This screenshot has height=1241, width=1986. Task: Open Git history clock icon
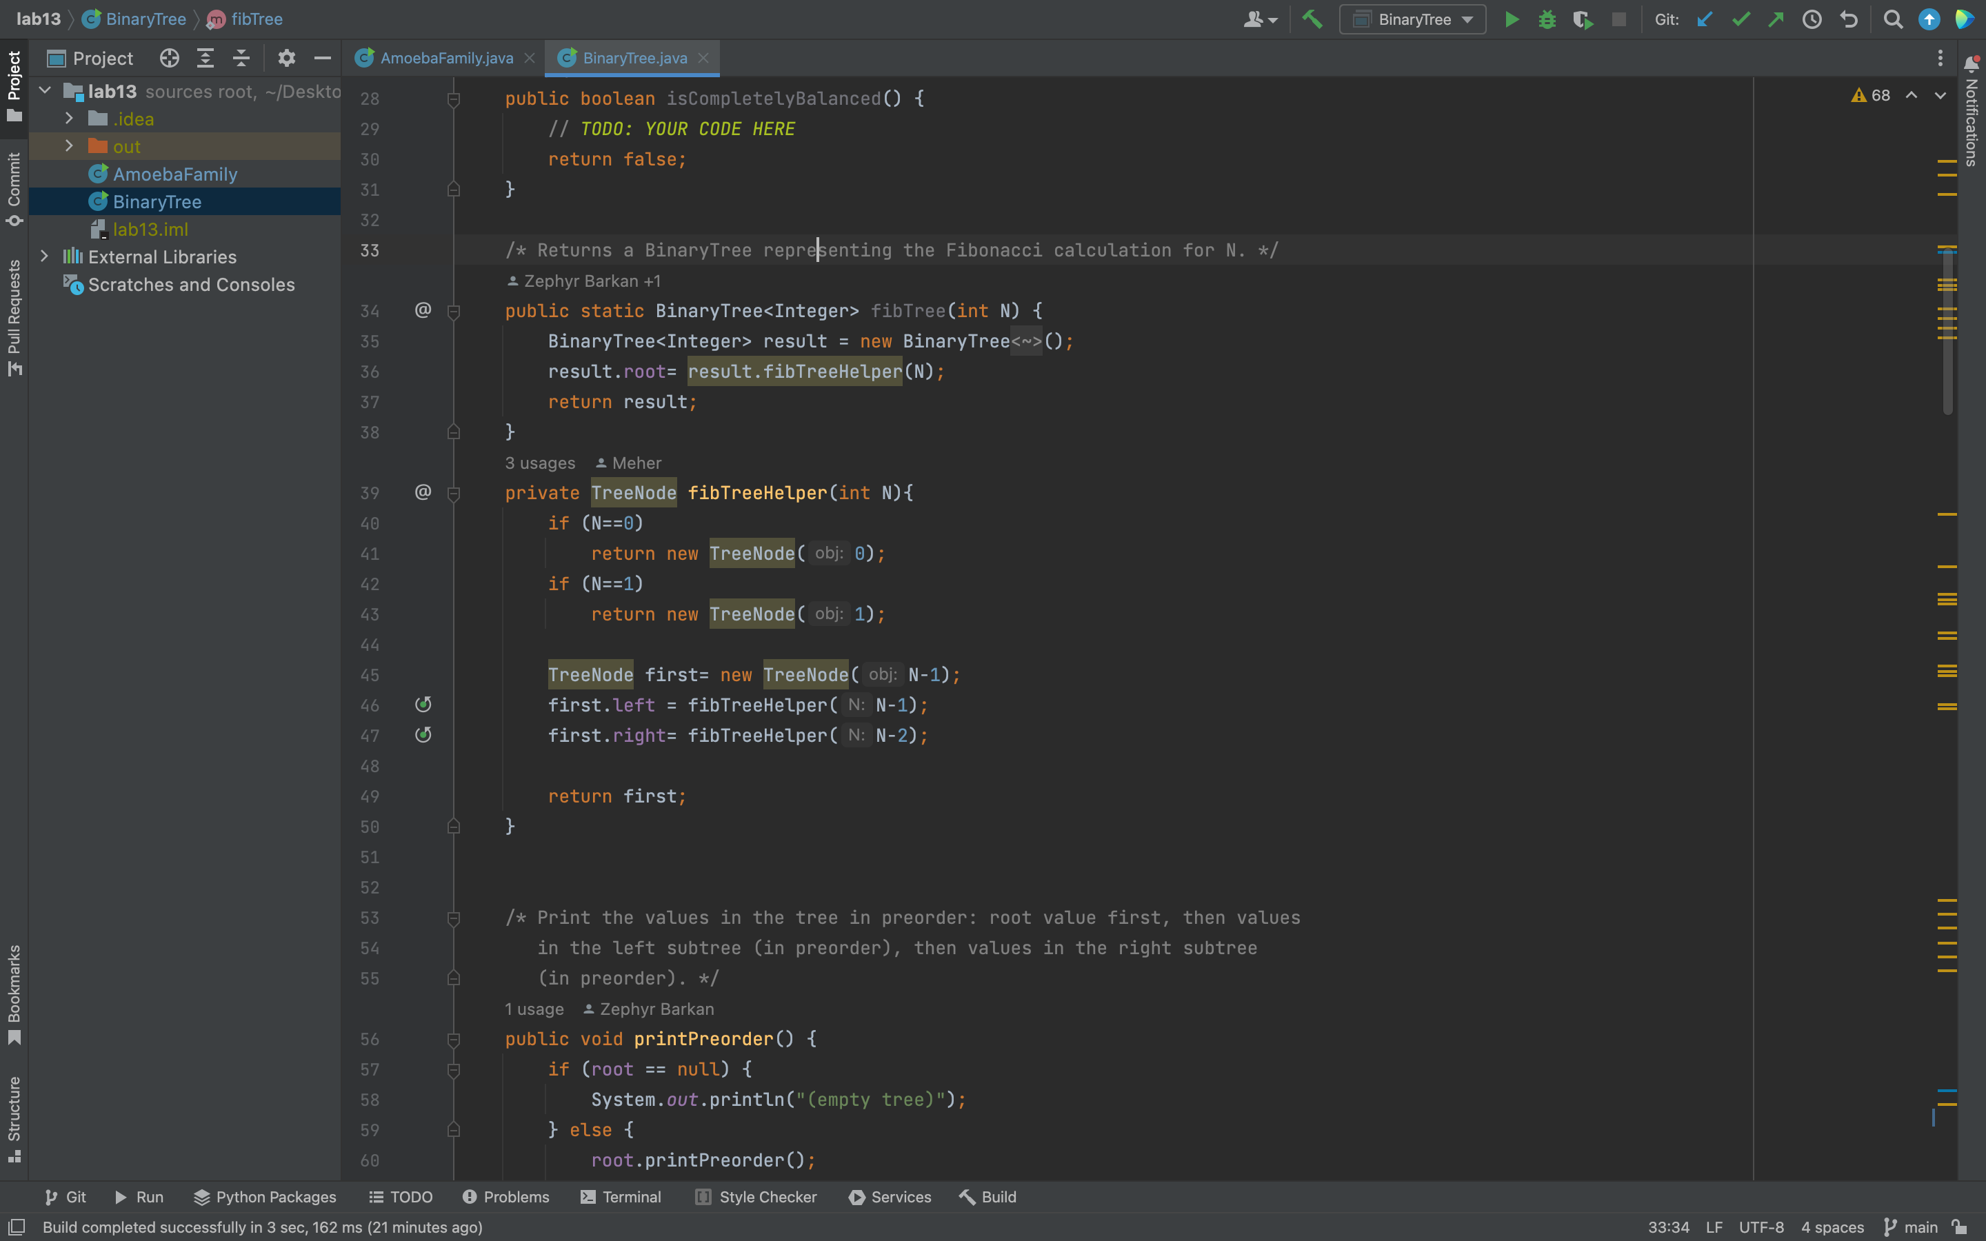(x=1812, y=20)
